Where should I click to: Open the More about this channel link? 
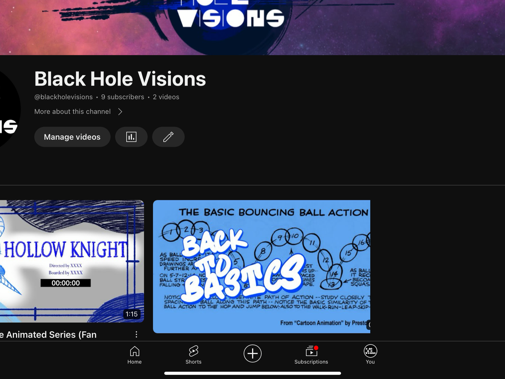pyautogui.click(x=72, y=112)
